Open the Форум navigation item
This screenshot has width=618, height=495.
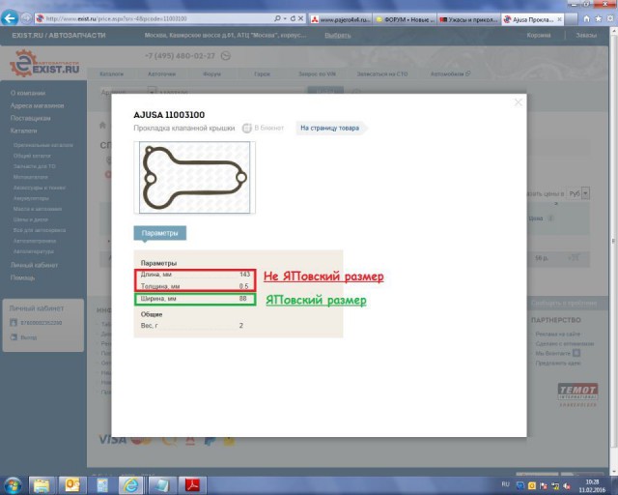click(x=211, y=73)
